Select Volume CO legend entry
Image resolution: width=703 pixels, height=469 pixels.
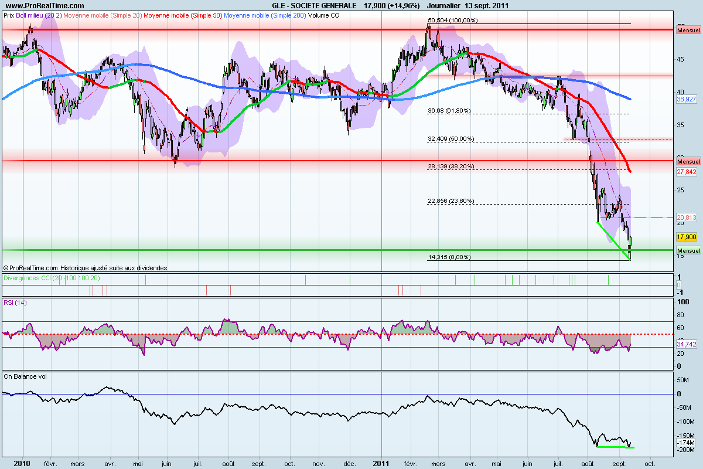click(325, 15)
